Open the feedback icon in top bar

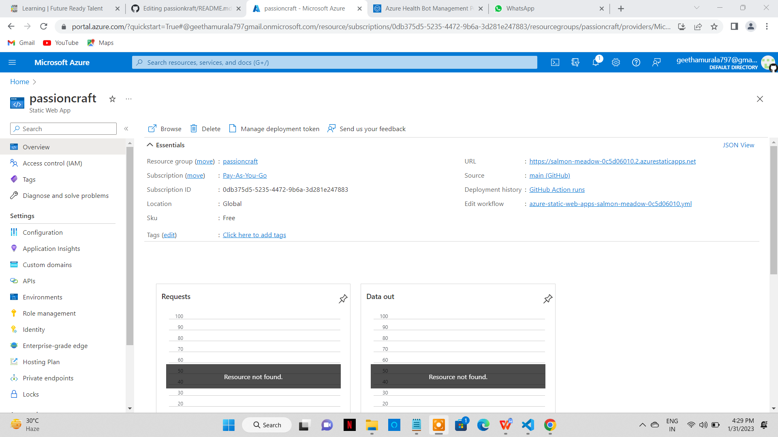click(x=656, y=62)
